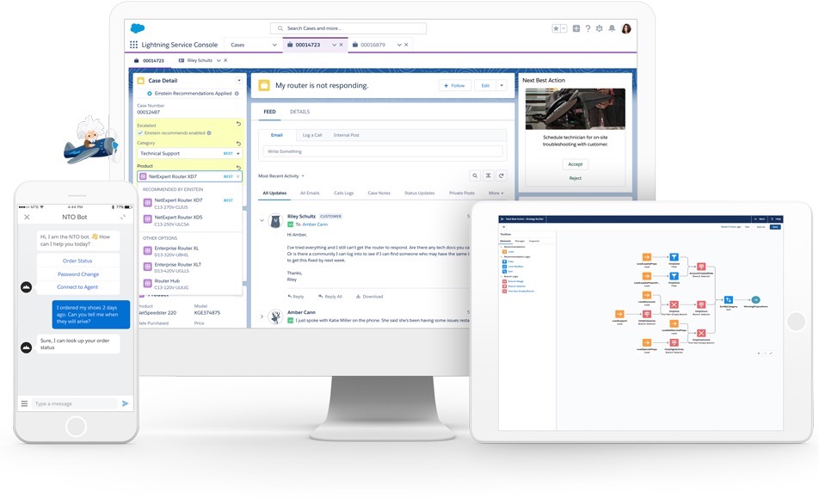Open the 00016879 tab dropdown arrow

click(x=399, y=45)
